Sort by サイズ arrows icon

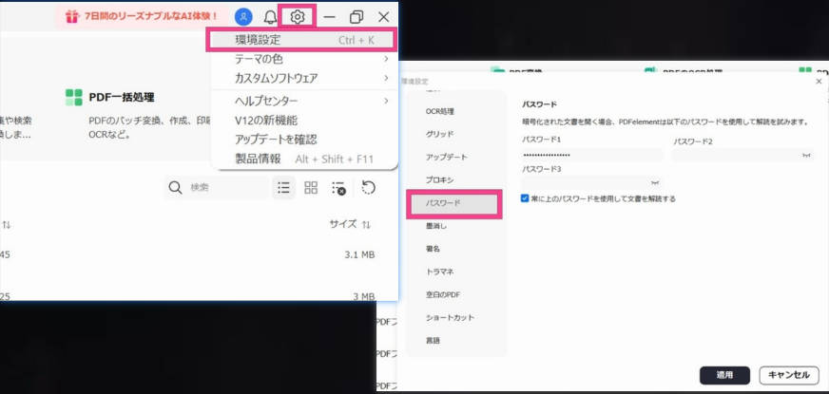[x=366, y=225]
